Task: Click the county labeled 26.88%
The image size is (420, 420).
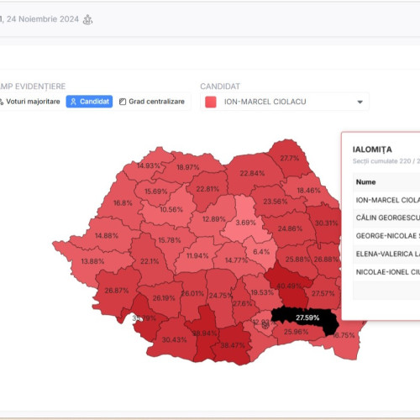Action: [x=326, y=260]
